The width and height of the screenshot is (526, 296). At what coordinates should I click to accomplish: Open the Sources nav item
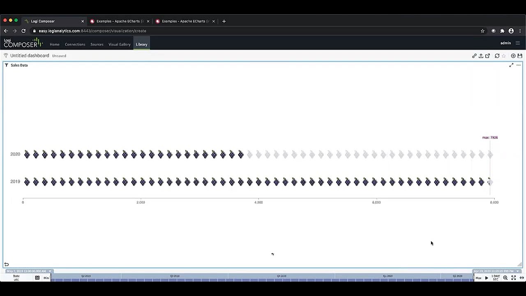(x=97, y=44)
